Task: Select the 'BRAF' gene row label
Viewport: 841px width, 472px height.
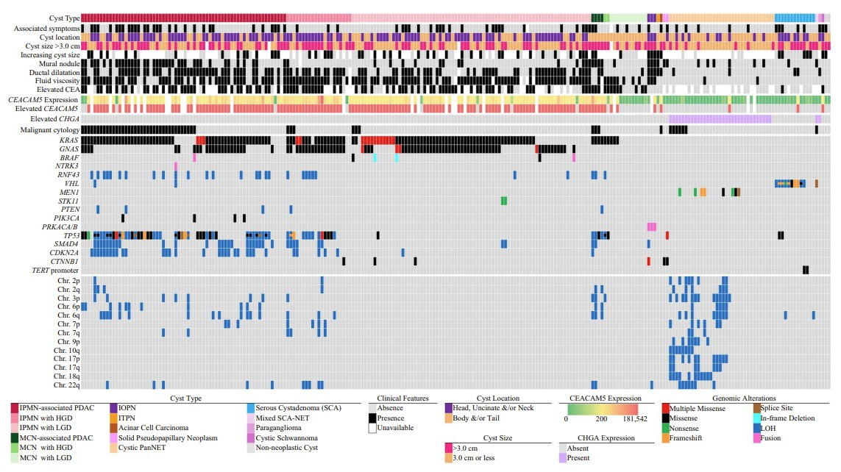Action: point(69,158)
